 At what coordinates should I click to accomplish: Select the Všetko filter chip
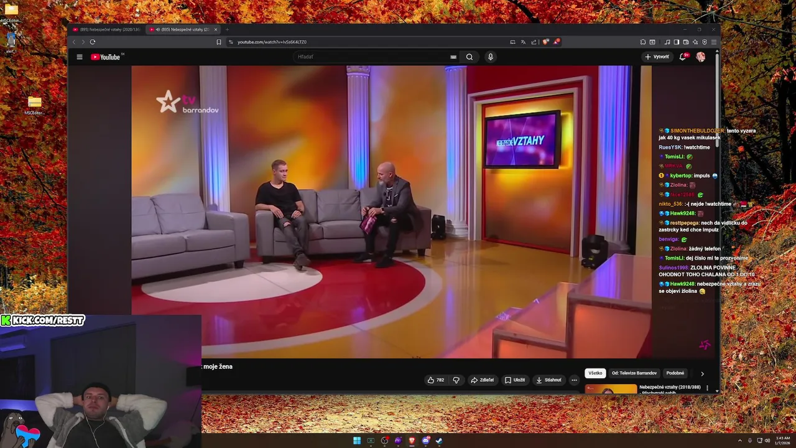tap(595, 373)
